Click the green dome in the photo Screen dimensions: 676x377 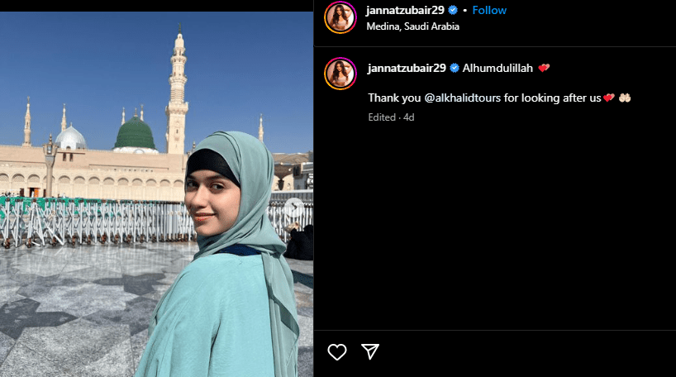click(135, 133)
